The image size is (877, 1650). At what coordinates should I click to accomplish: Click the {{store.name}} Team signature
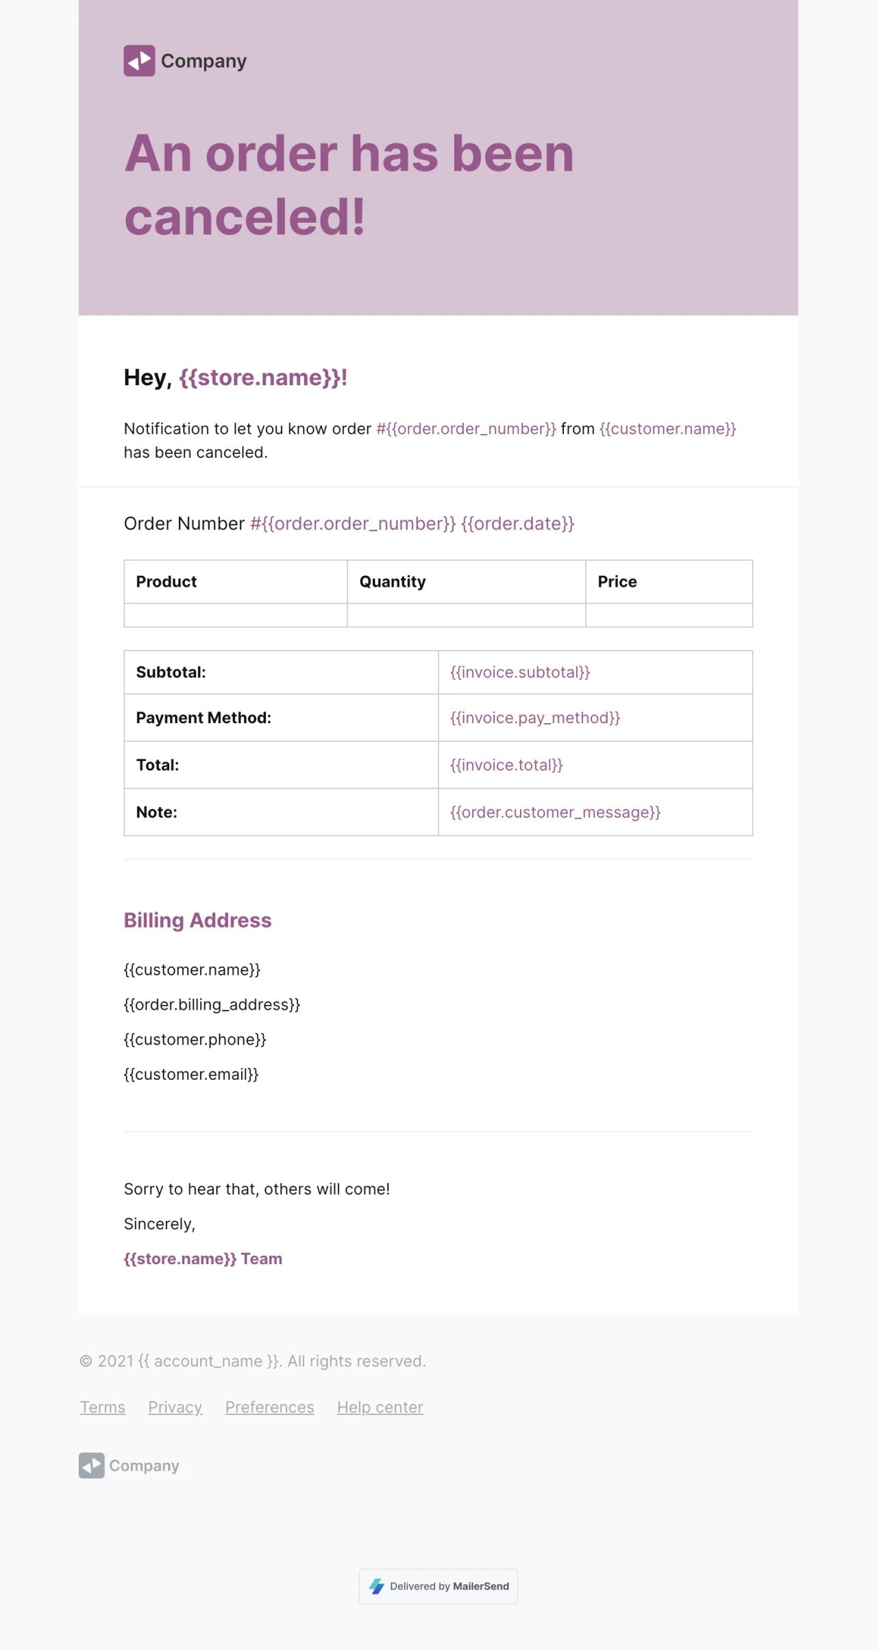(203, 1259)
